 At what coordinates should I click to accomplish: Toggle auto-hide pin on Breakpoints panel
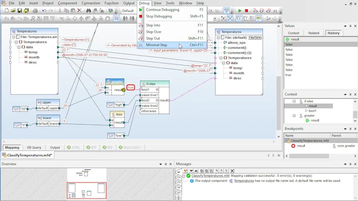tap(350, 129)
